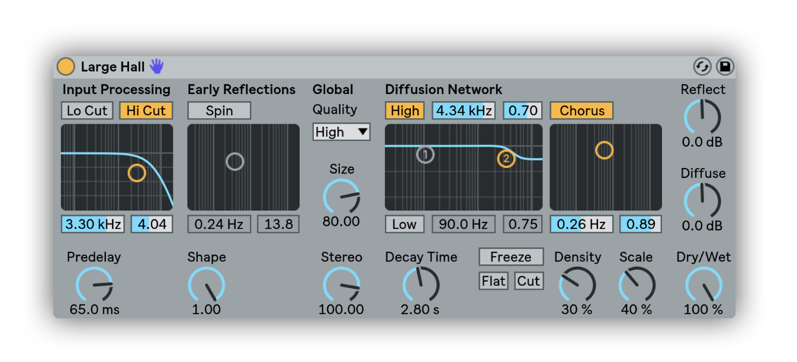Screen dimensions: 797x362
Task: Click the Chorus XY pad circle handle
Action: coord(604,150)
